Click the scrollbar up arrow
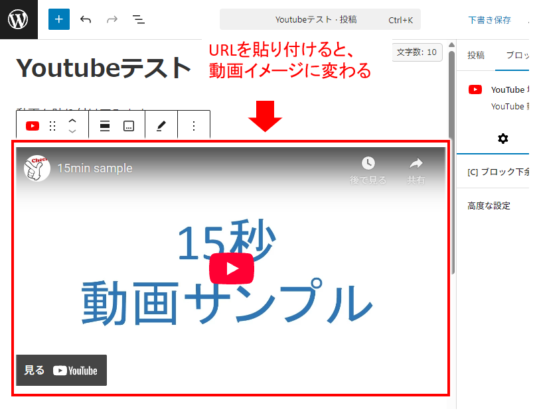This screenshot has height=413, width=535. point(451,44)
